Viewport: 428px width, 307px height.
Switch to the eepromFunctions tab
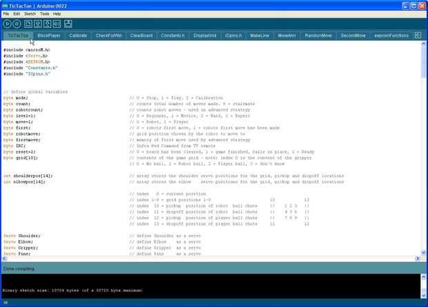[x=391, y=35]
